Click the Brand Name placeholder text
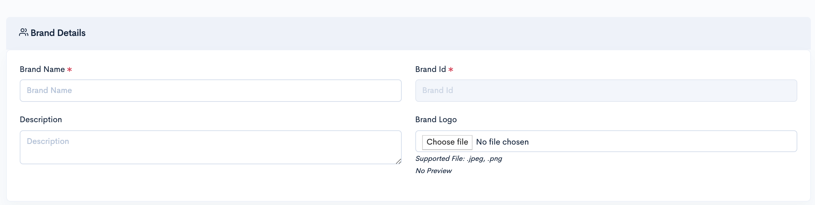This screenshot has height=205, width=815. [x=49, y=90]
